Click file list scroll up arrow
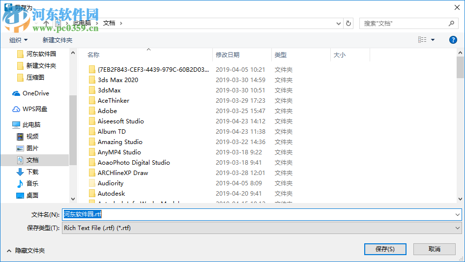The image size is (465, 262). click(460, 53)
